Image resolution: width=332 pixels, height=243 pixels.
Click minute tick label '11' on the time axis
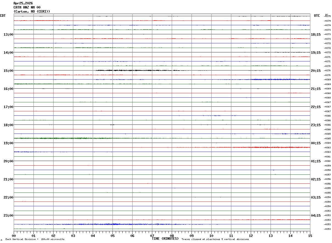point(231,236)
